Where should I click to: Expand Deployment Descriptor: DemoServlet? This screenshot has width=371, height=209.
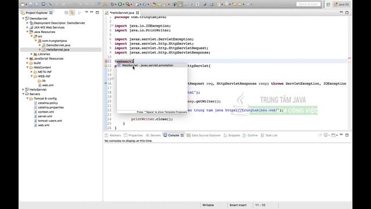27,23
